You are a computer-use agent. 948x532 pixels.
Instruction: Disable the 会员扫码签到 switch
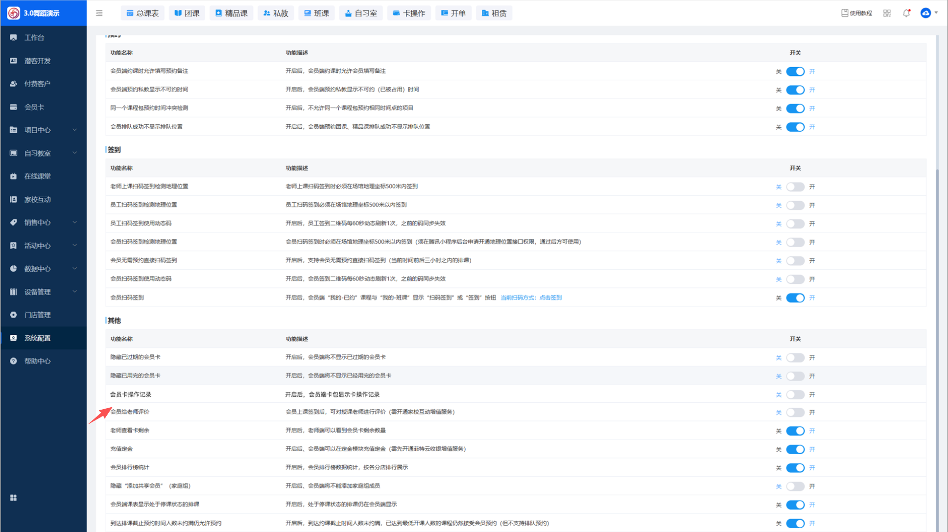coord(795,298)
